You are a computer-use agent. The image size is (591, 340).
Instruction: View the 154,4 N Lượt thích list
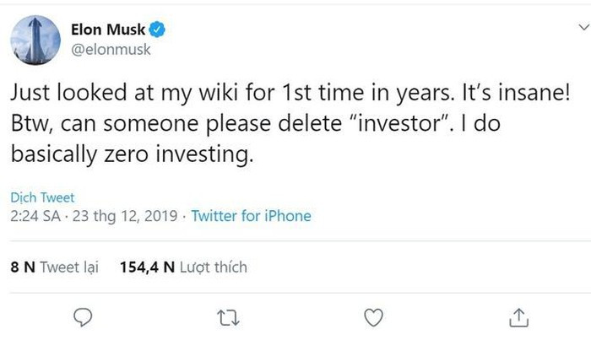(183, 267)
